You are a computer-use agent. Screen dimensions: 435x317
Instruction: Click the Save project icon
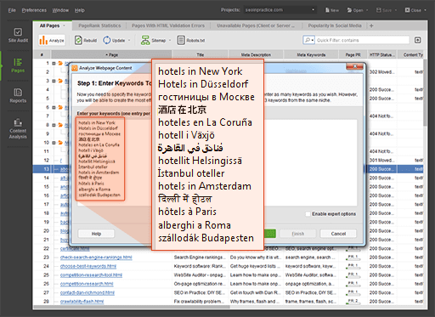(379, 10)
